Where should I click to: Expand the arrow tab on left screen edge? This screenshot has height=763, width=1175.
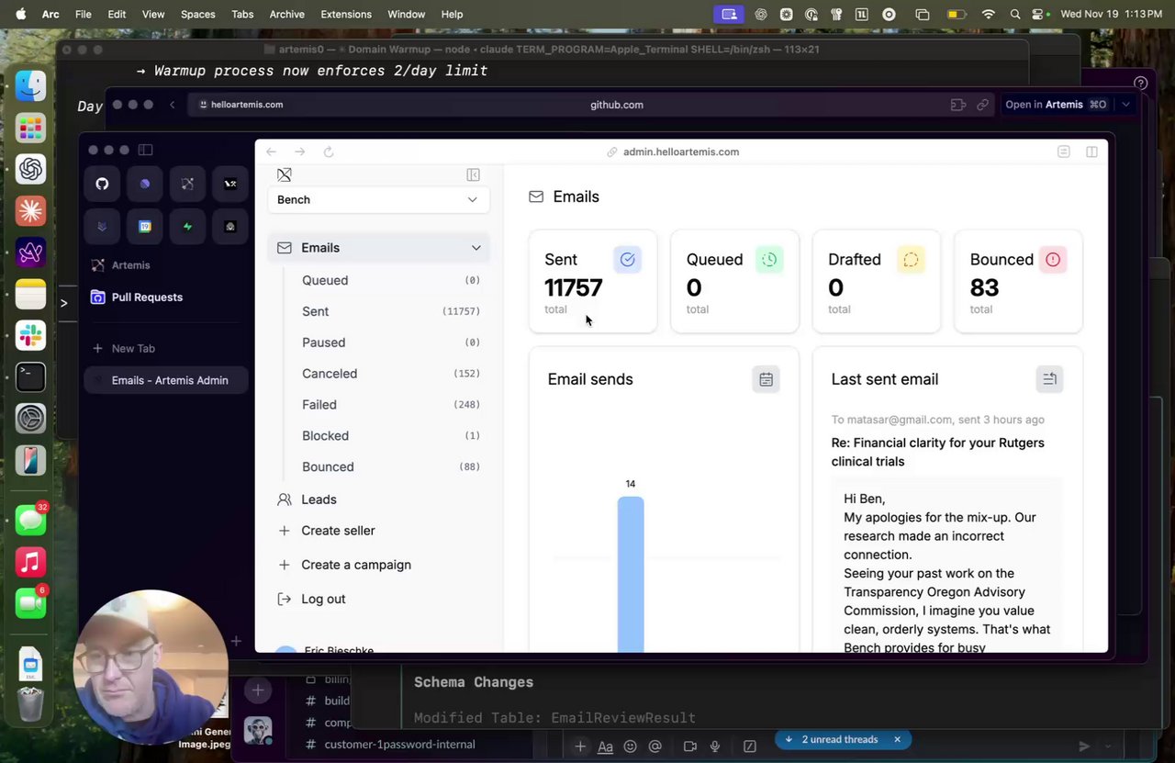[63, 303]
